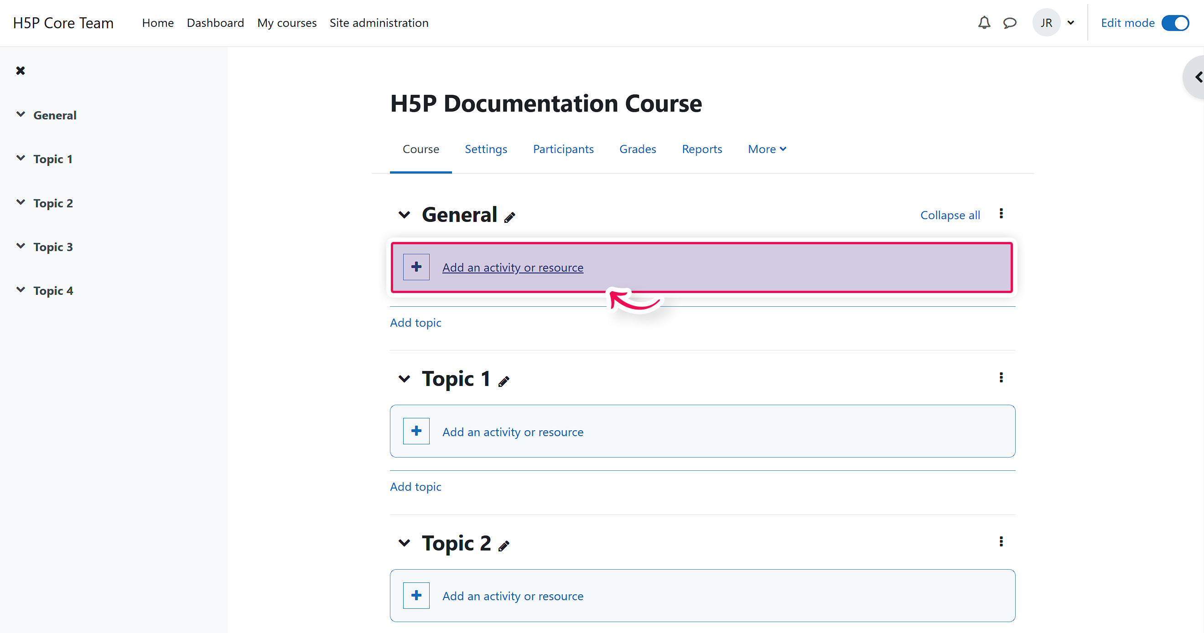Screen dimensions: 1204x633
Task: Edit the Topic 1 name pencil
Action: coord(503,381)
